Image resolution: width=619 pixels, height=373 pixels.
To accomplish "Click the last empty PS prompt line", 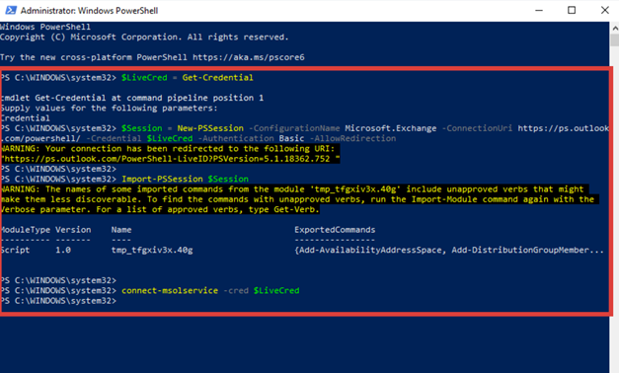I will (x=58, y=301).
